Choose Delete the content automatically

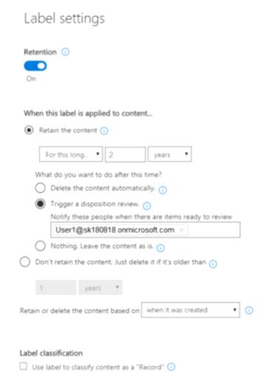click(41, 188)
